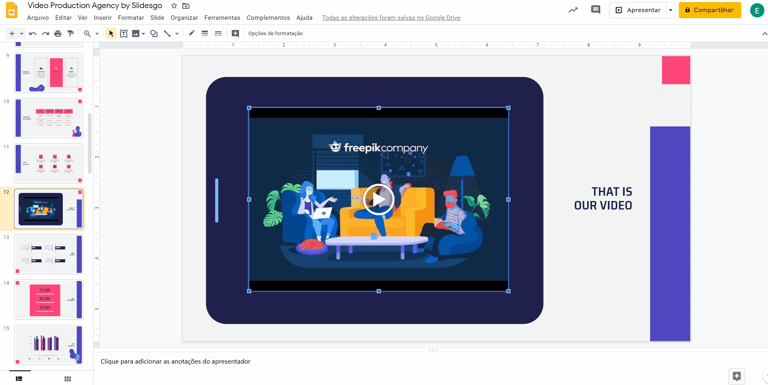Set the border dash style

tap(218, 34)
